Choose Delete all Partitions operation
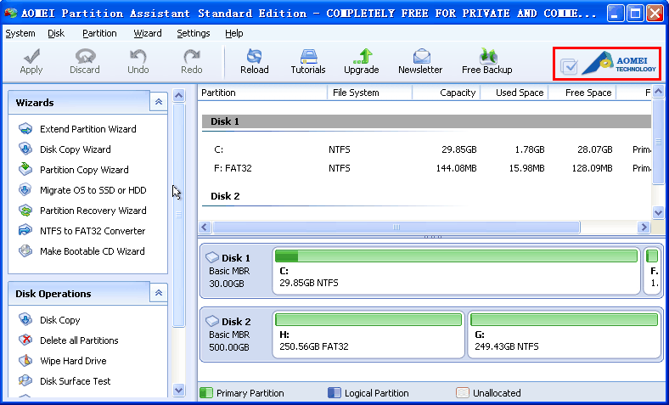Viewport: 669px width, 405px height. point(79,340)
